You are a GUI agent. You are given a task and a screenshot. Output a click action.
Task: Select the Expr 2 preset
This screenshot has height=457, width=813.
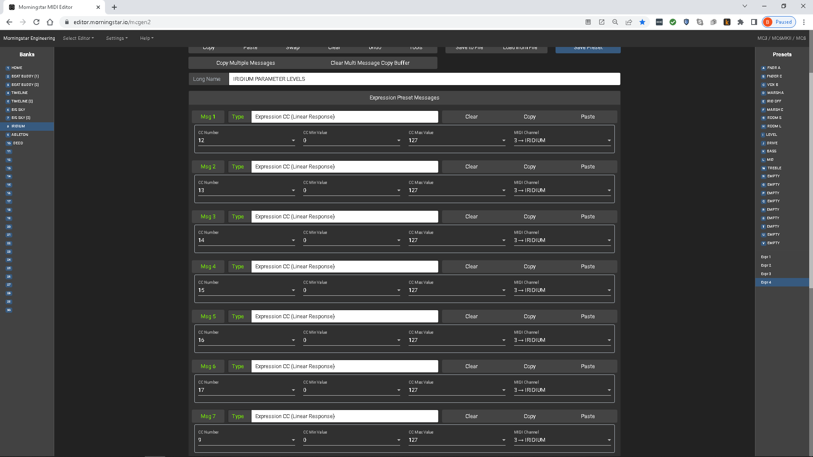(x=766, y=265)
